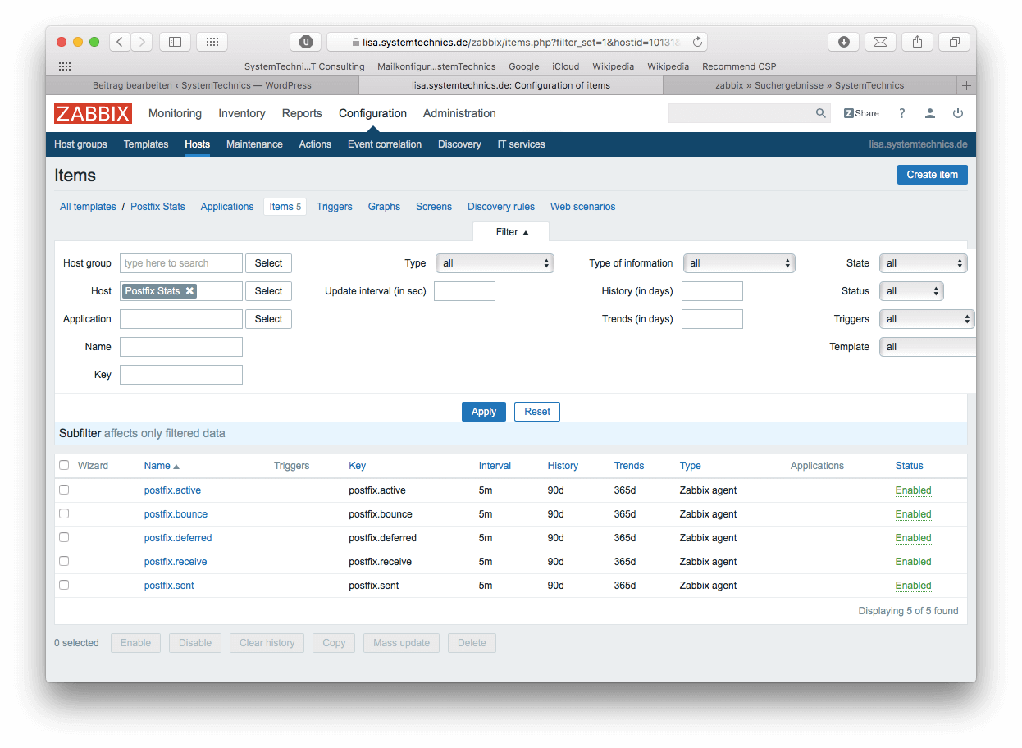This screenshot has width=1022, height=748.
Task: Click the Safari address bar
Action: coord(517,42)
